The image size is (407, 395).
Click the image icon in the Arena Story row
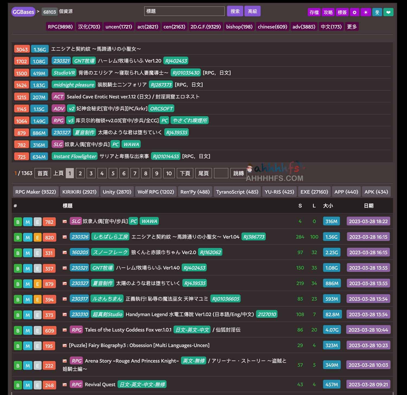(65, 361)
